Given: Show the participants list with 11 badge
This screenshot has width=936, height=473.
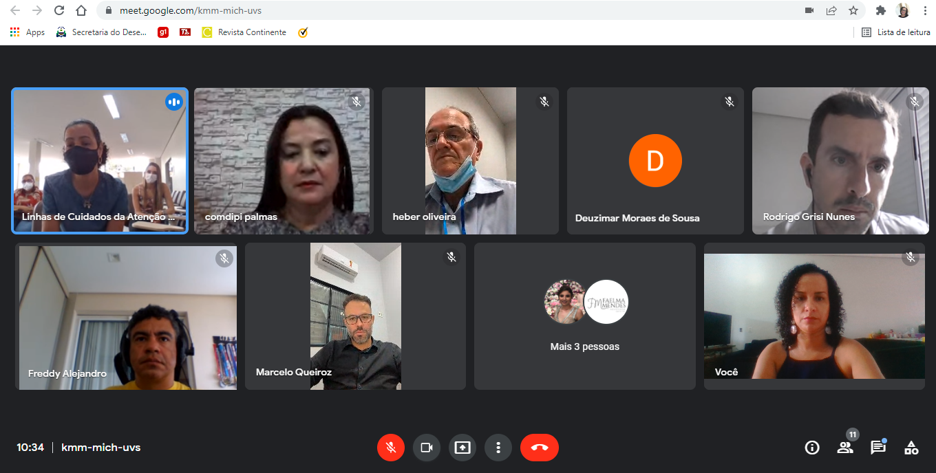Looking at the screenshot, I should [x=845, y=448].
